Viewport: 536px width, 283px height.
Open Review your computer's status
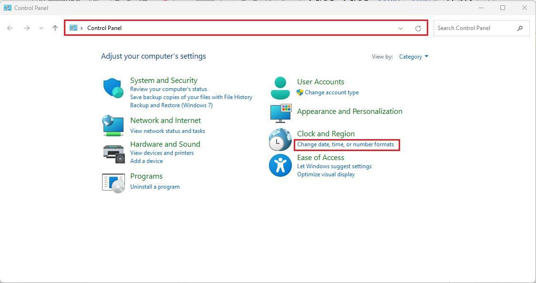(x=168, y=89)
